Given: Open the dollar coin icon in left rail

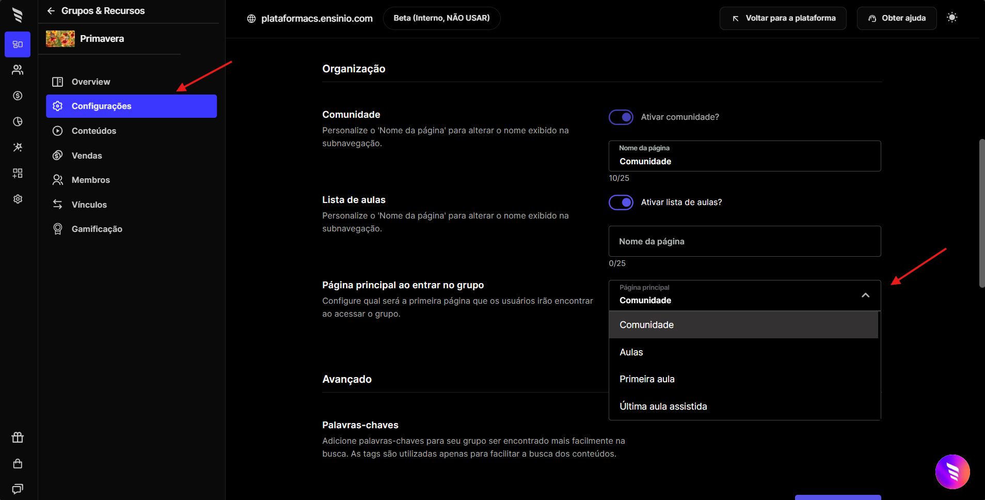Looking at the screenshot, I should [18, 96].
